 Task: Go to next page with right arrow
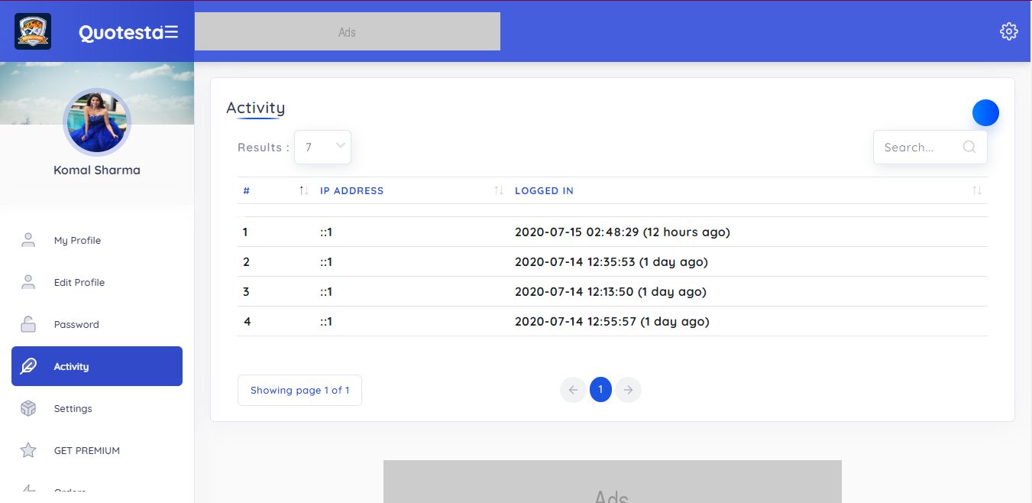coord(628,390)
